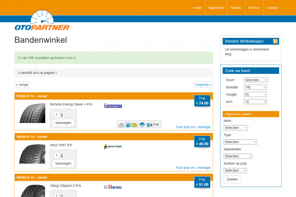Click the Jinyu Yw51 91t title

coord(61,145)
